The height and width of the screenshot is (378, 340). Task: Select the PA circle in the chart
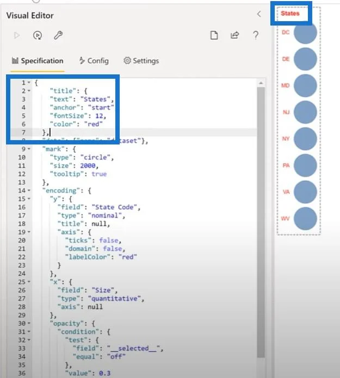305,165
